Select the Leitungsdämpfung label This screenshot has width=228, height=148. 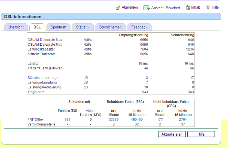42,82
